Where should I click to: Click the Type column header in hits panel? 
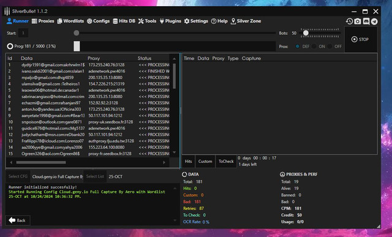tap(233, 58)
